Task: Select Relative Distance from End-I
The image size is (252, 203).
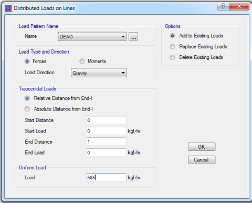Action: click(27, 98)
